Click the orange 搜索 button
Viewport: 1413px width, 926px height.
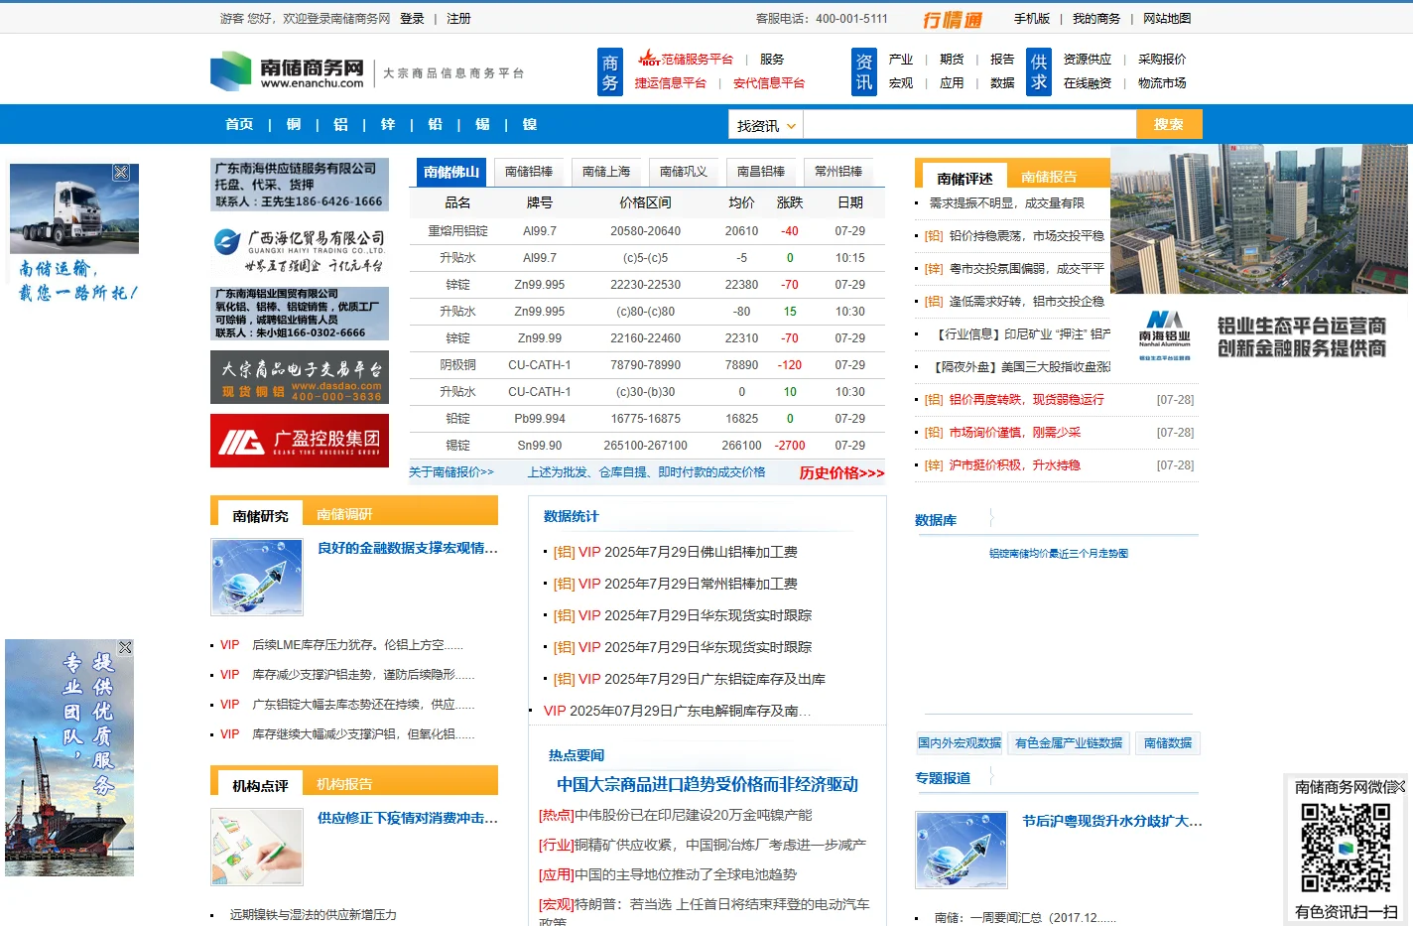(x=1169, y=124)
